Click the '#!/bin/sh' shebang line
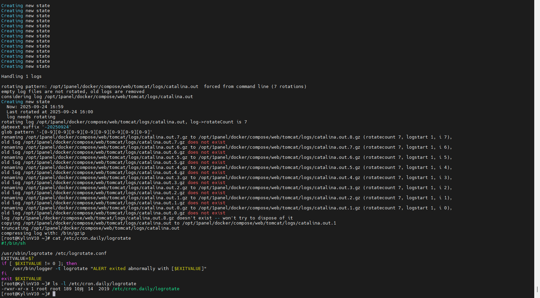 (13, 243)
